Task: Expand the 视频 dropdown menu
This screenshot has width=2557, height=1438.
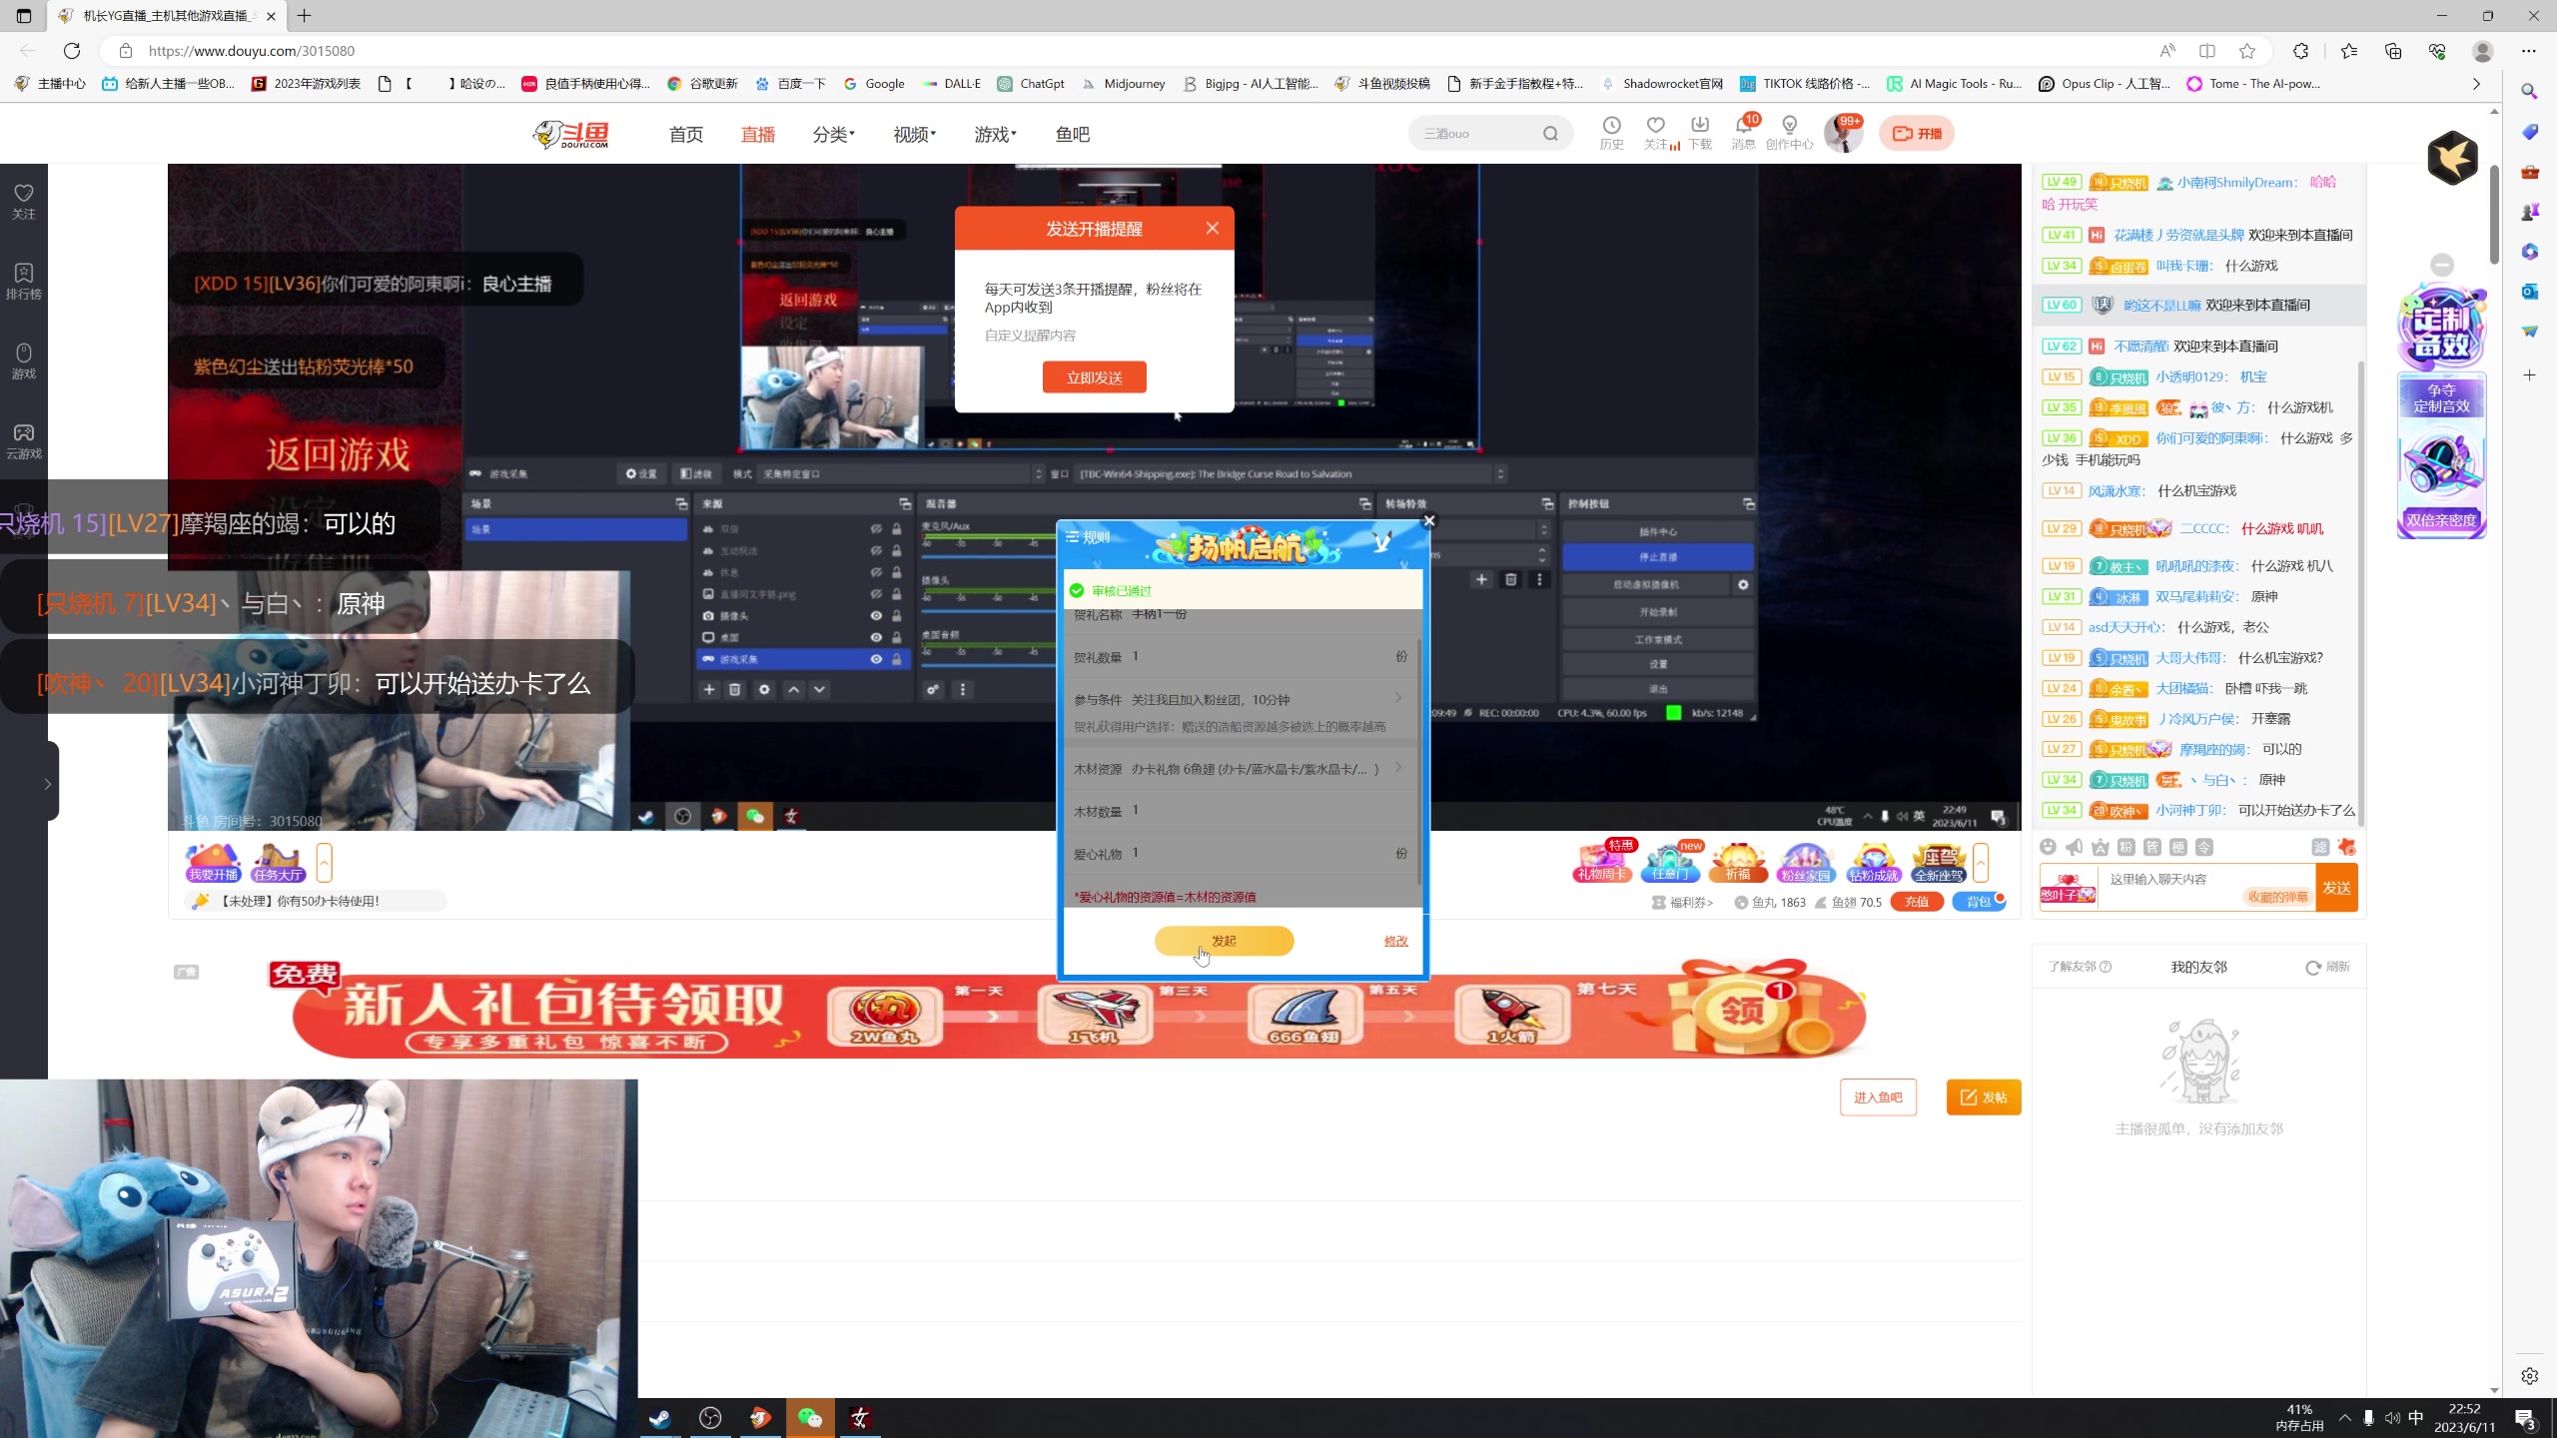Action: (x=912, y=134)
